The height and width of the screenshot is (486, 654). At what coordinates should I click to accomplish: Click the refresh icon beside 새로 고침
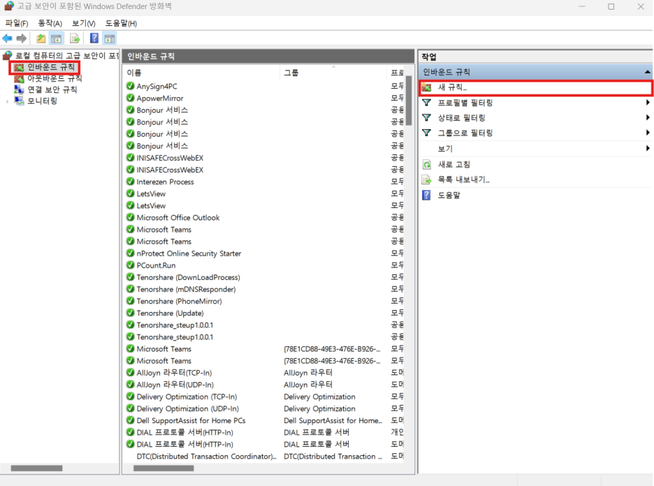coord(427,164)
